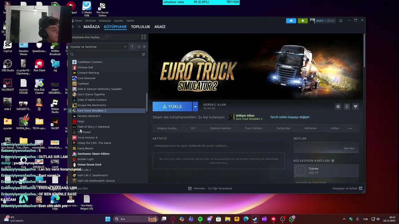Switch to Big Picture mode monitor icon
This screenshot has height=224, width=399.
click(341, 21)
